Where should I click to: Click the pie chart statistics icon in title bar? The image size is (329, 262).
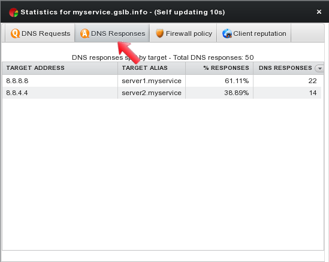(14, 13)
